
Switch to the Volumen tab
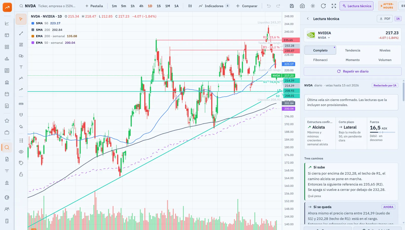tap(385, 60)
